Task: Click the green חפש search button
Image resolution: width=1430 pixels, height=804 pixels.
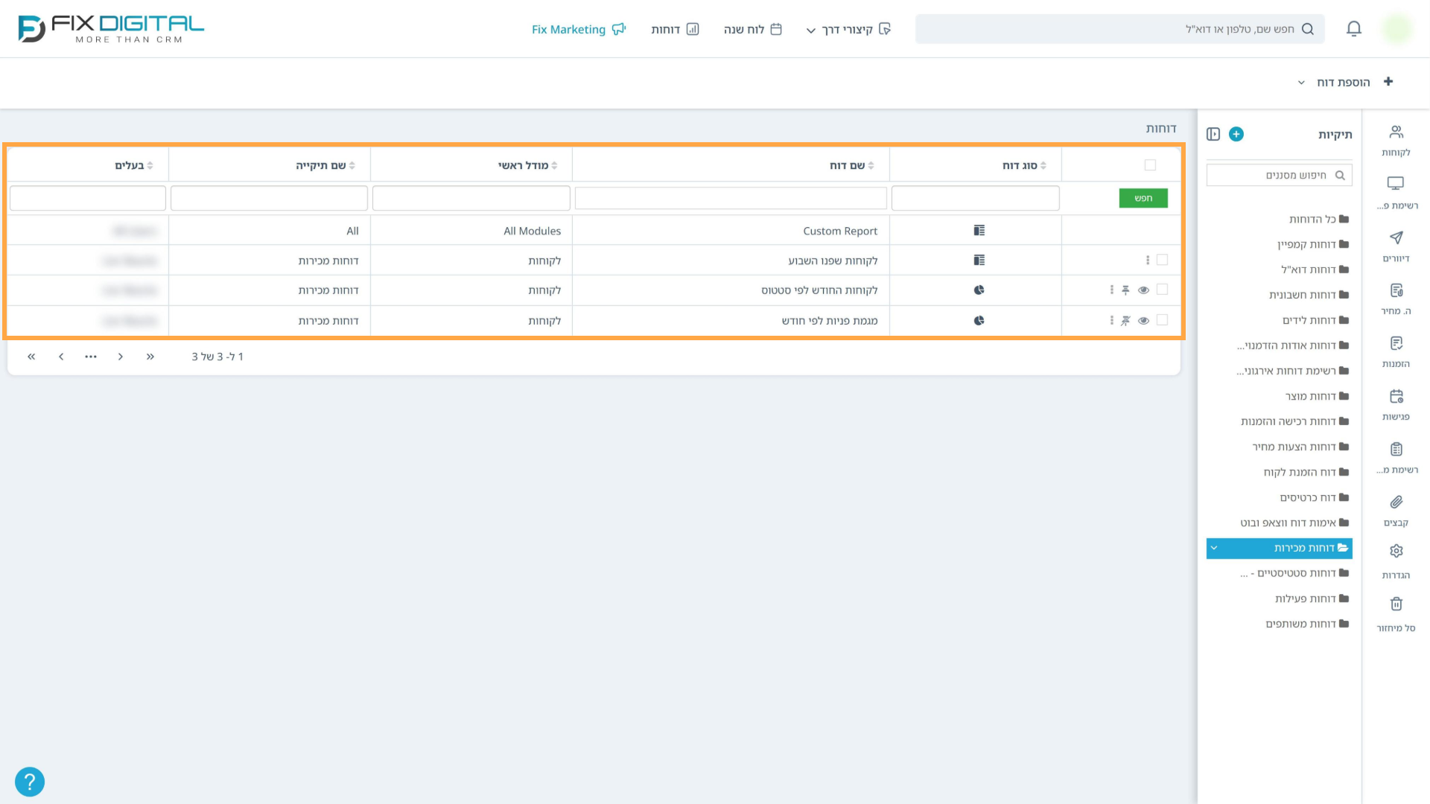Action: pyautogui.click(x=1143, y=198)
